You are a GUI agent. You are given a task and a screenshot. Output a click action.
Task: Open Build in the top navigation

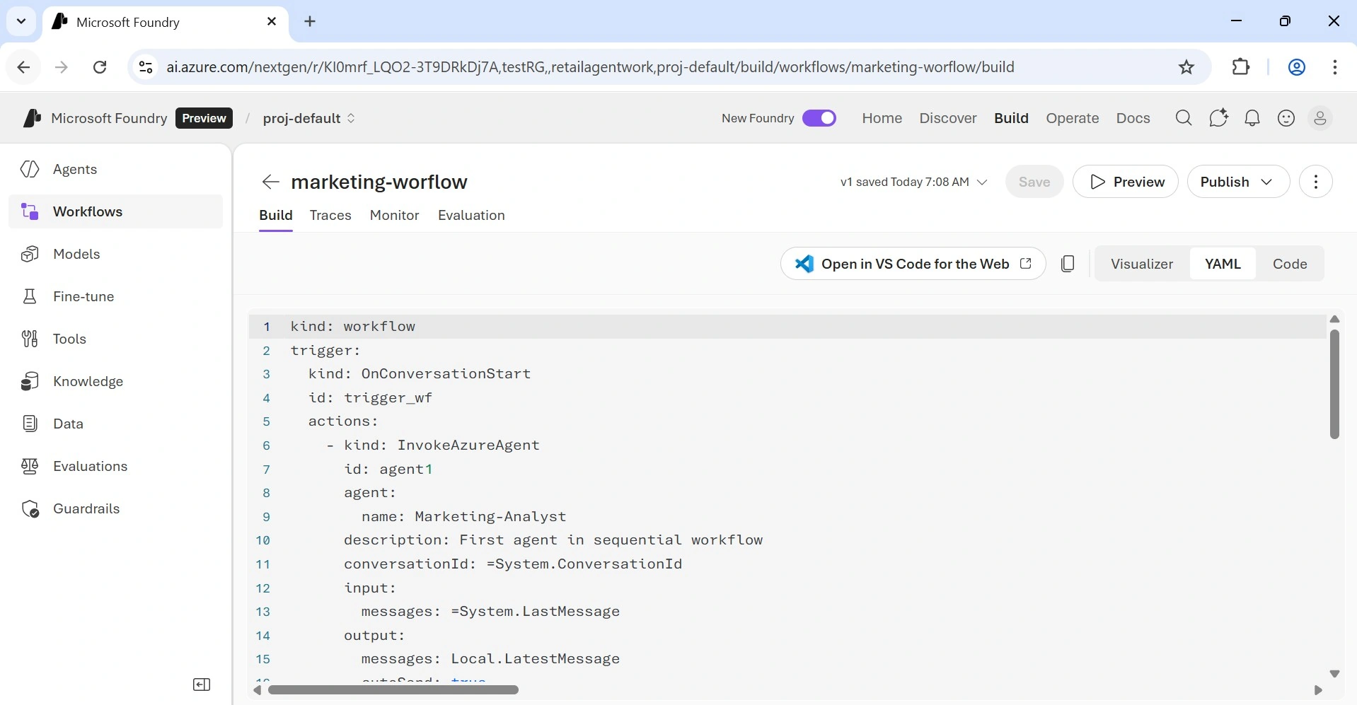click(1011, 118)
